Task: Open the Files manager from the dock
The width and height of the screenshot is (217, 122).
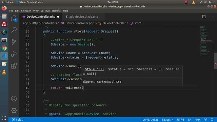Action: (4, 16)
